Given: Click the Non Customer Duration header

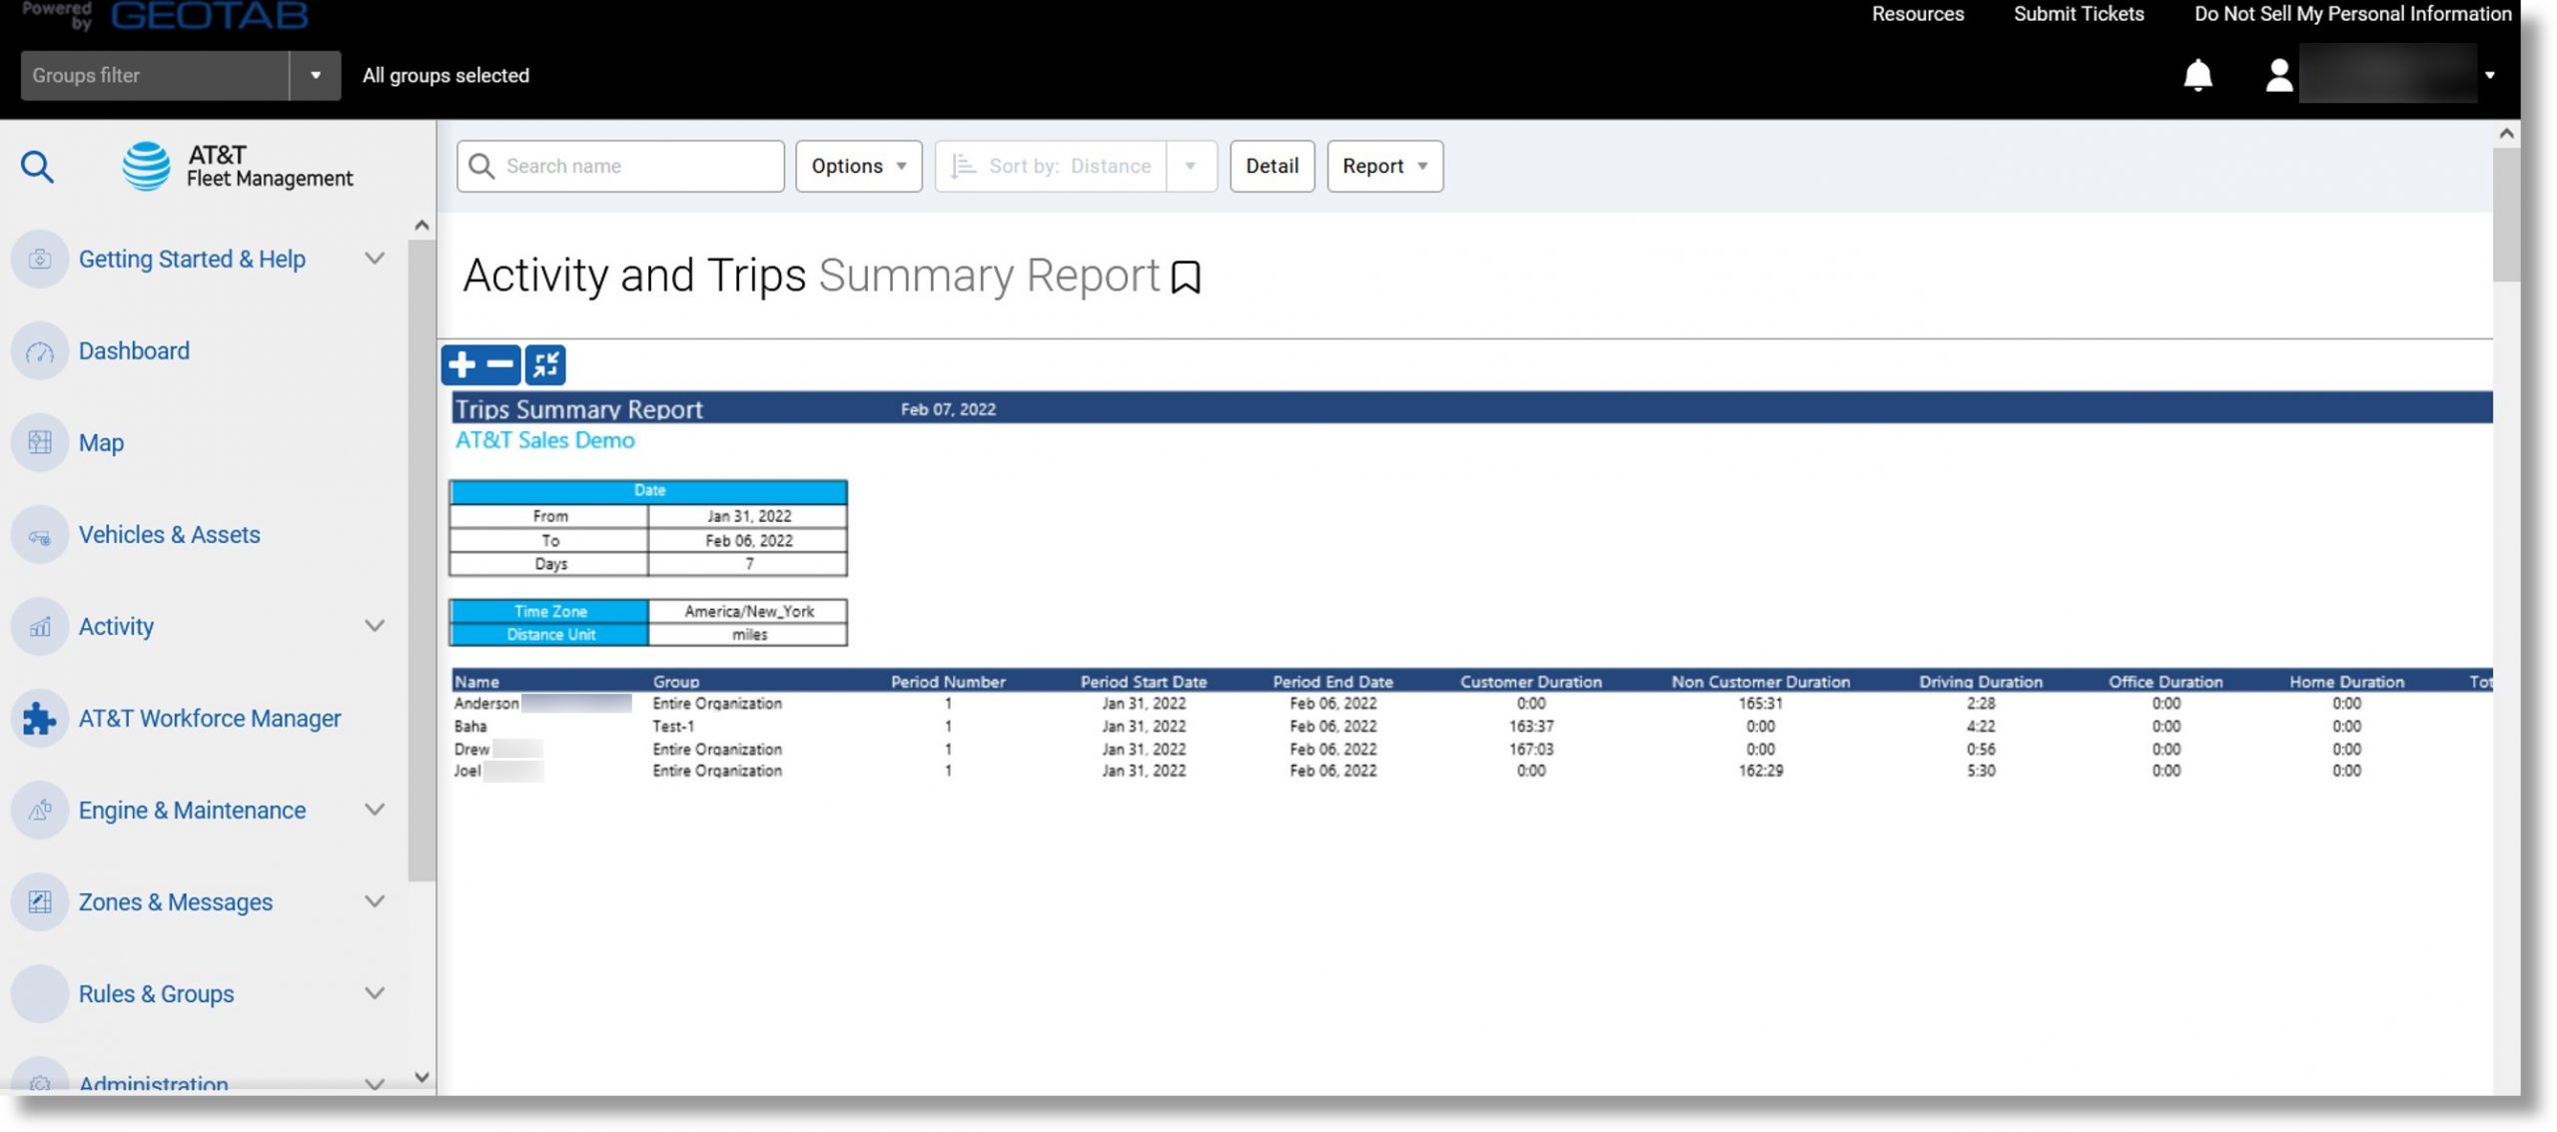Looking at the screenshot, I should click(1760, 682).
